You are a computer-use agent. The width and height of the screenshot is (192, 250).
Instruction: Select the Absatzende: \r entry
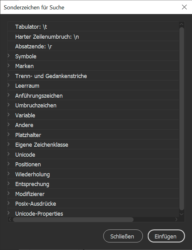pyautogui.click(x=93, y=46)
